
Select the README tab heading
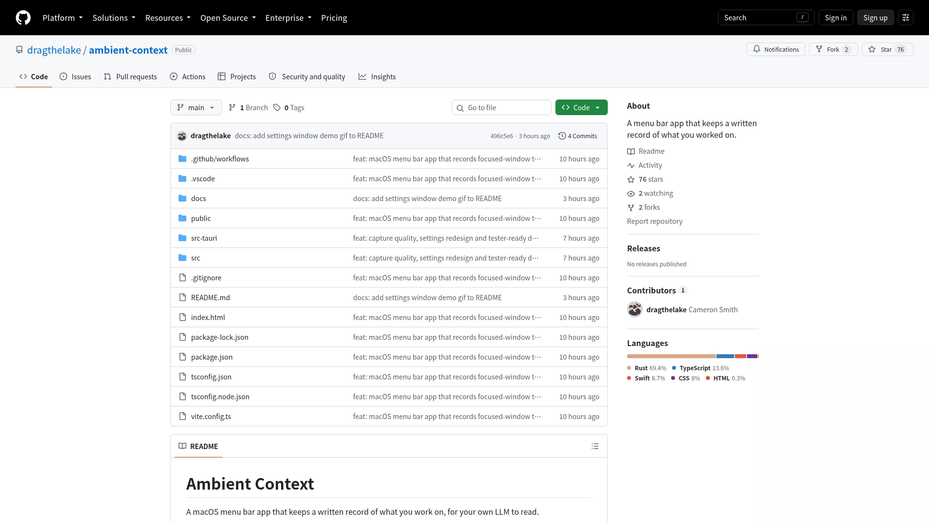[198, 446]
